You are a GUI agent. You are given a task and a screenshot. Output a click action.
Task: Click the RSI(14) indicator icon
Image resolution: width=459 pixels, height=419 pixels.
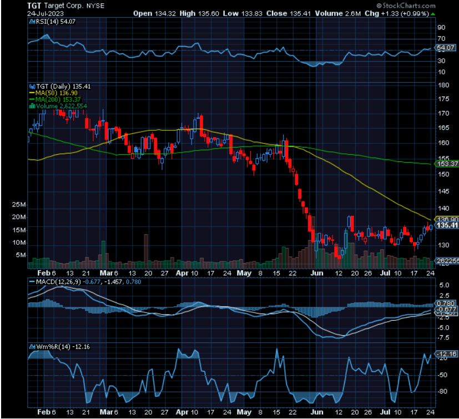click(32, 21)
